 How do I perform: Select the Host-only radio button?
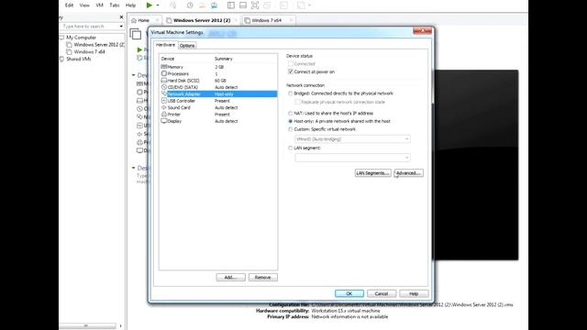click(x=290, y=121)
